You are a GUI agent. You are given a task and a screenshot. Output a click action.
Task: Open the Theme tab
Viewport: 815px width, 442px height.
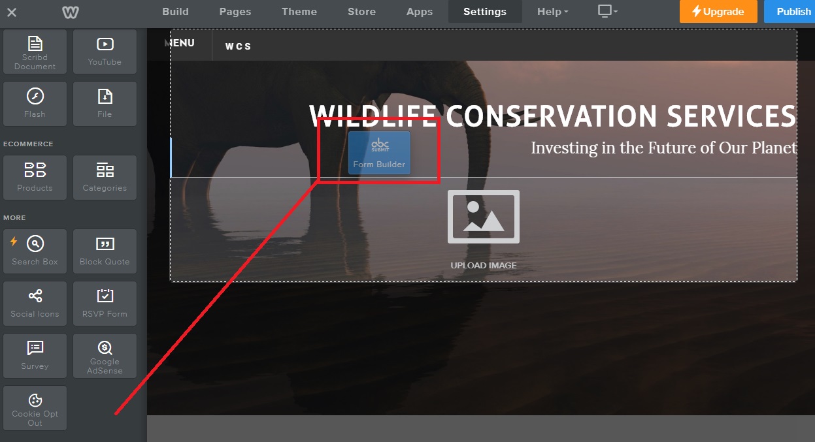tap(299, 12)
